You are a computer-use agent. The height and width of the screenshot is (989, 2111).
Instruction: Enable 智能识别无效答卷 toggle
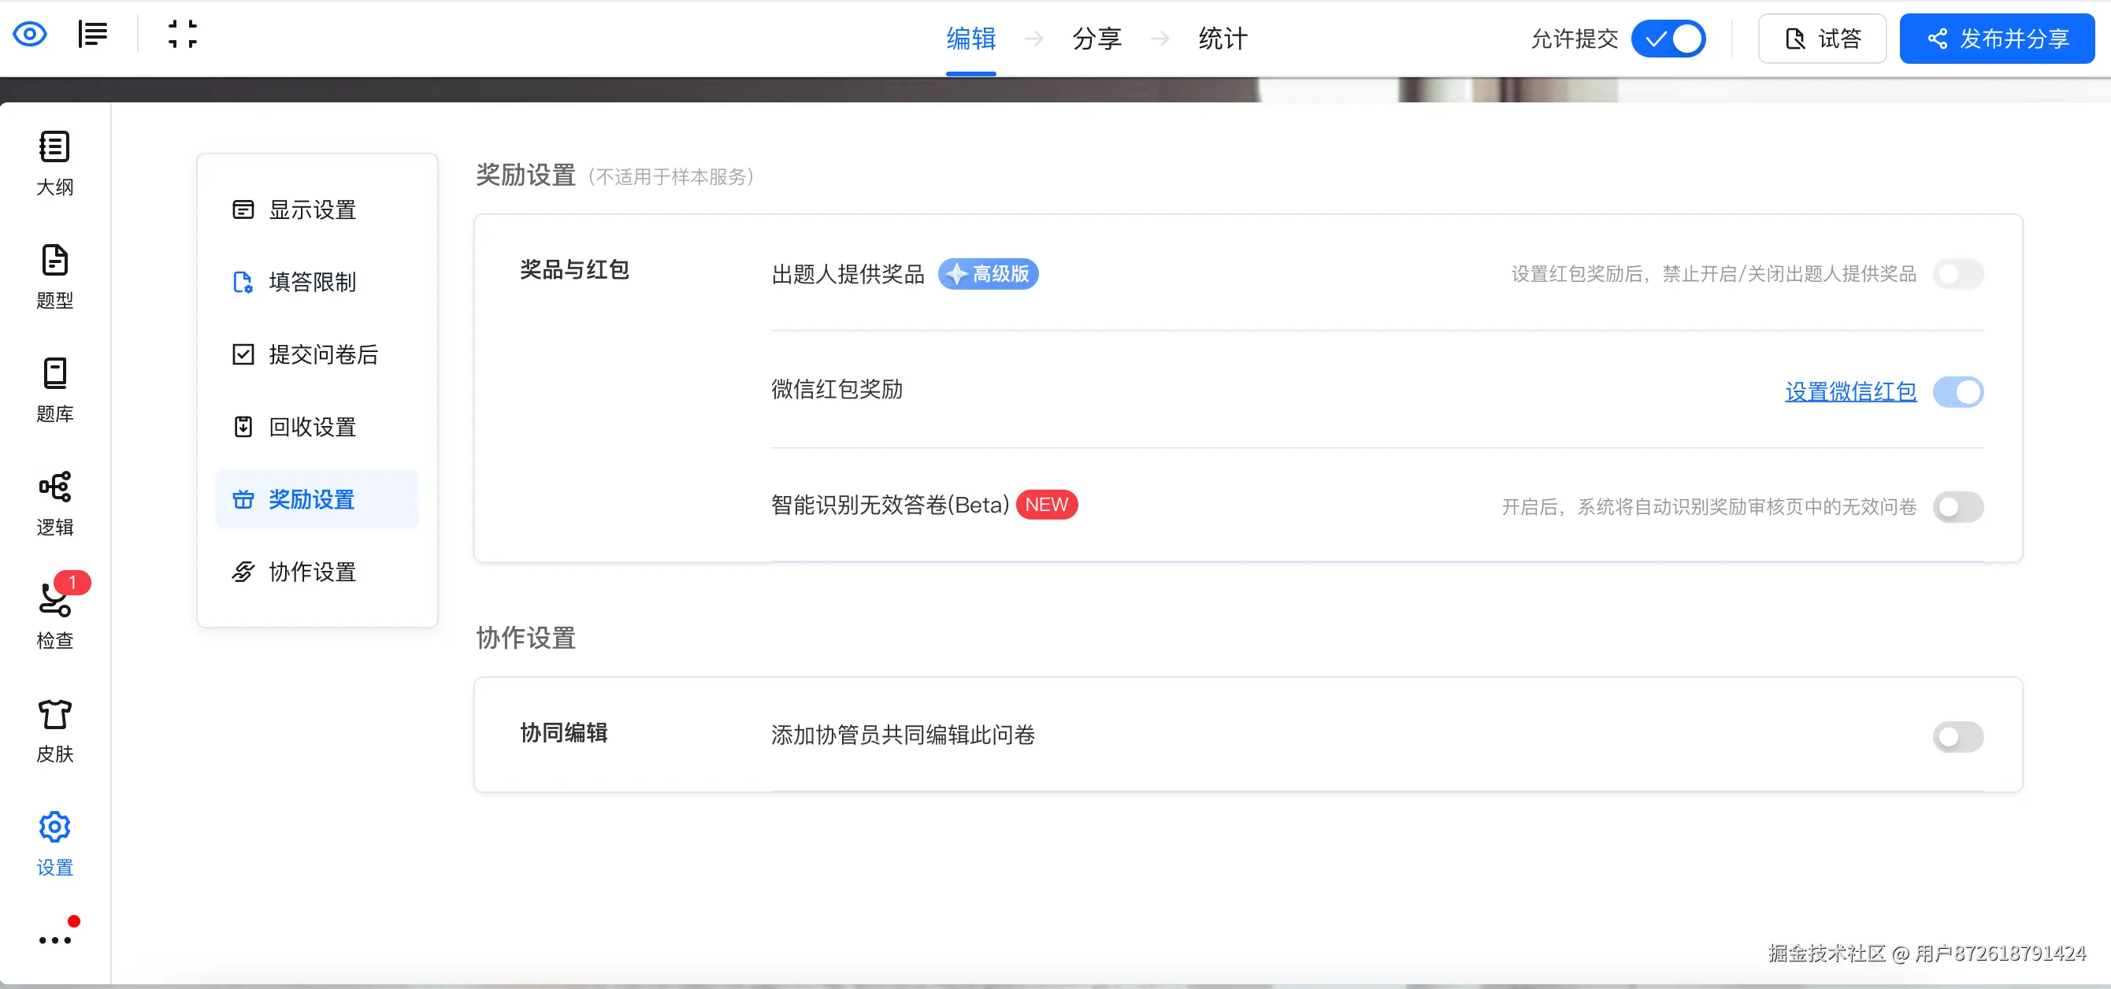pos(1957,507)
